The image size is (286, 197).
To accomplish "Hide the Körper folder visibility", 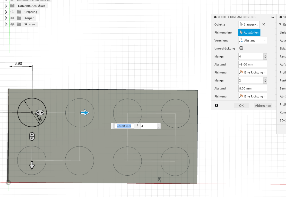I will pos(12,18).
